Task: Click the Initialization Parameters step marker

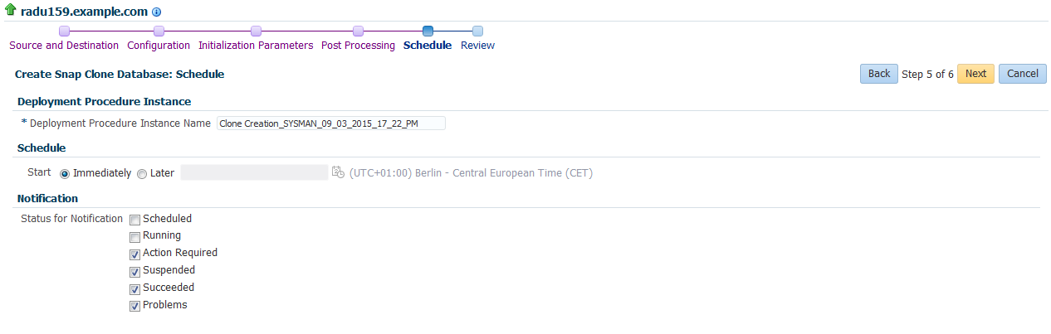Action: [x=256, y=31]
